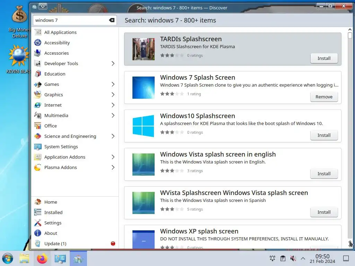Click the All Applications category icon
355x266 pixels.
[38, 32]
